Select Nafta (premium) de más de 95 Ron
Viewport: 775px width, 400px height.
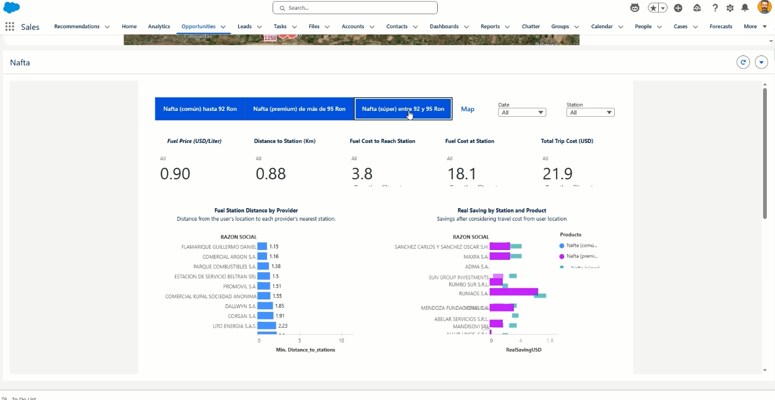(x=299, y=109)
